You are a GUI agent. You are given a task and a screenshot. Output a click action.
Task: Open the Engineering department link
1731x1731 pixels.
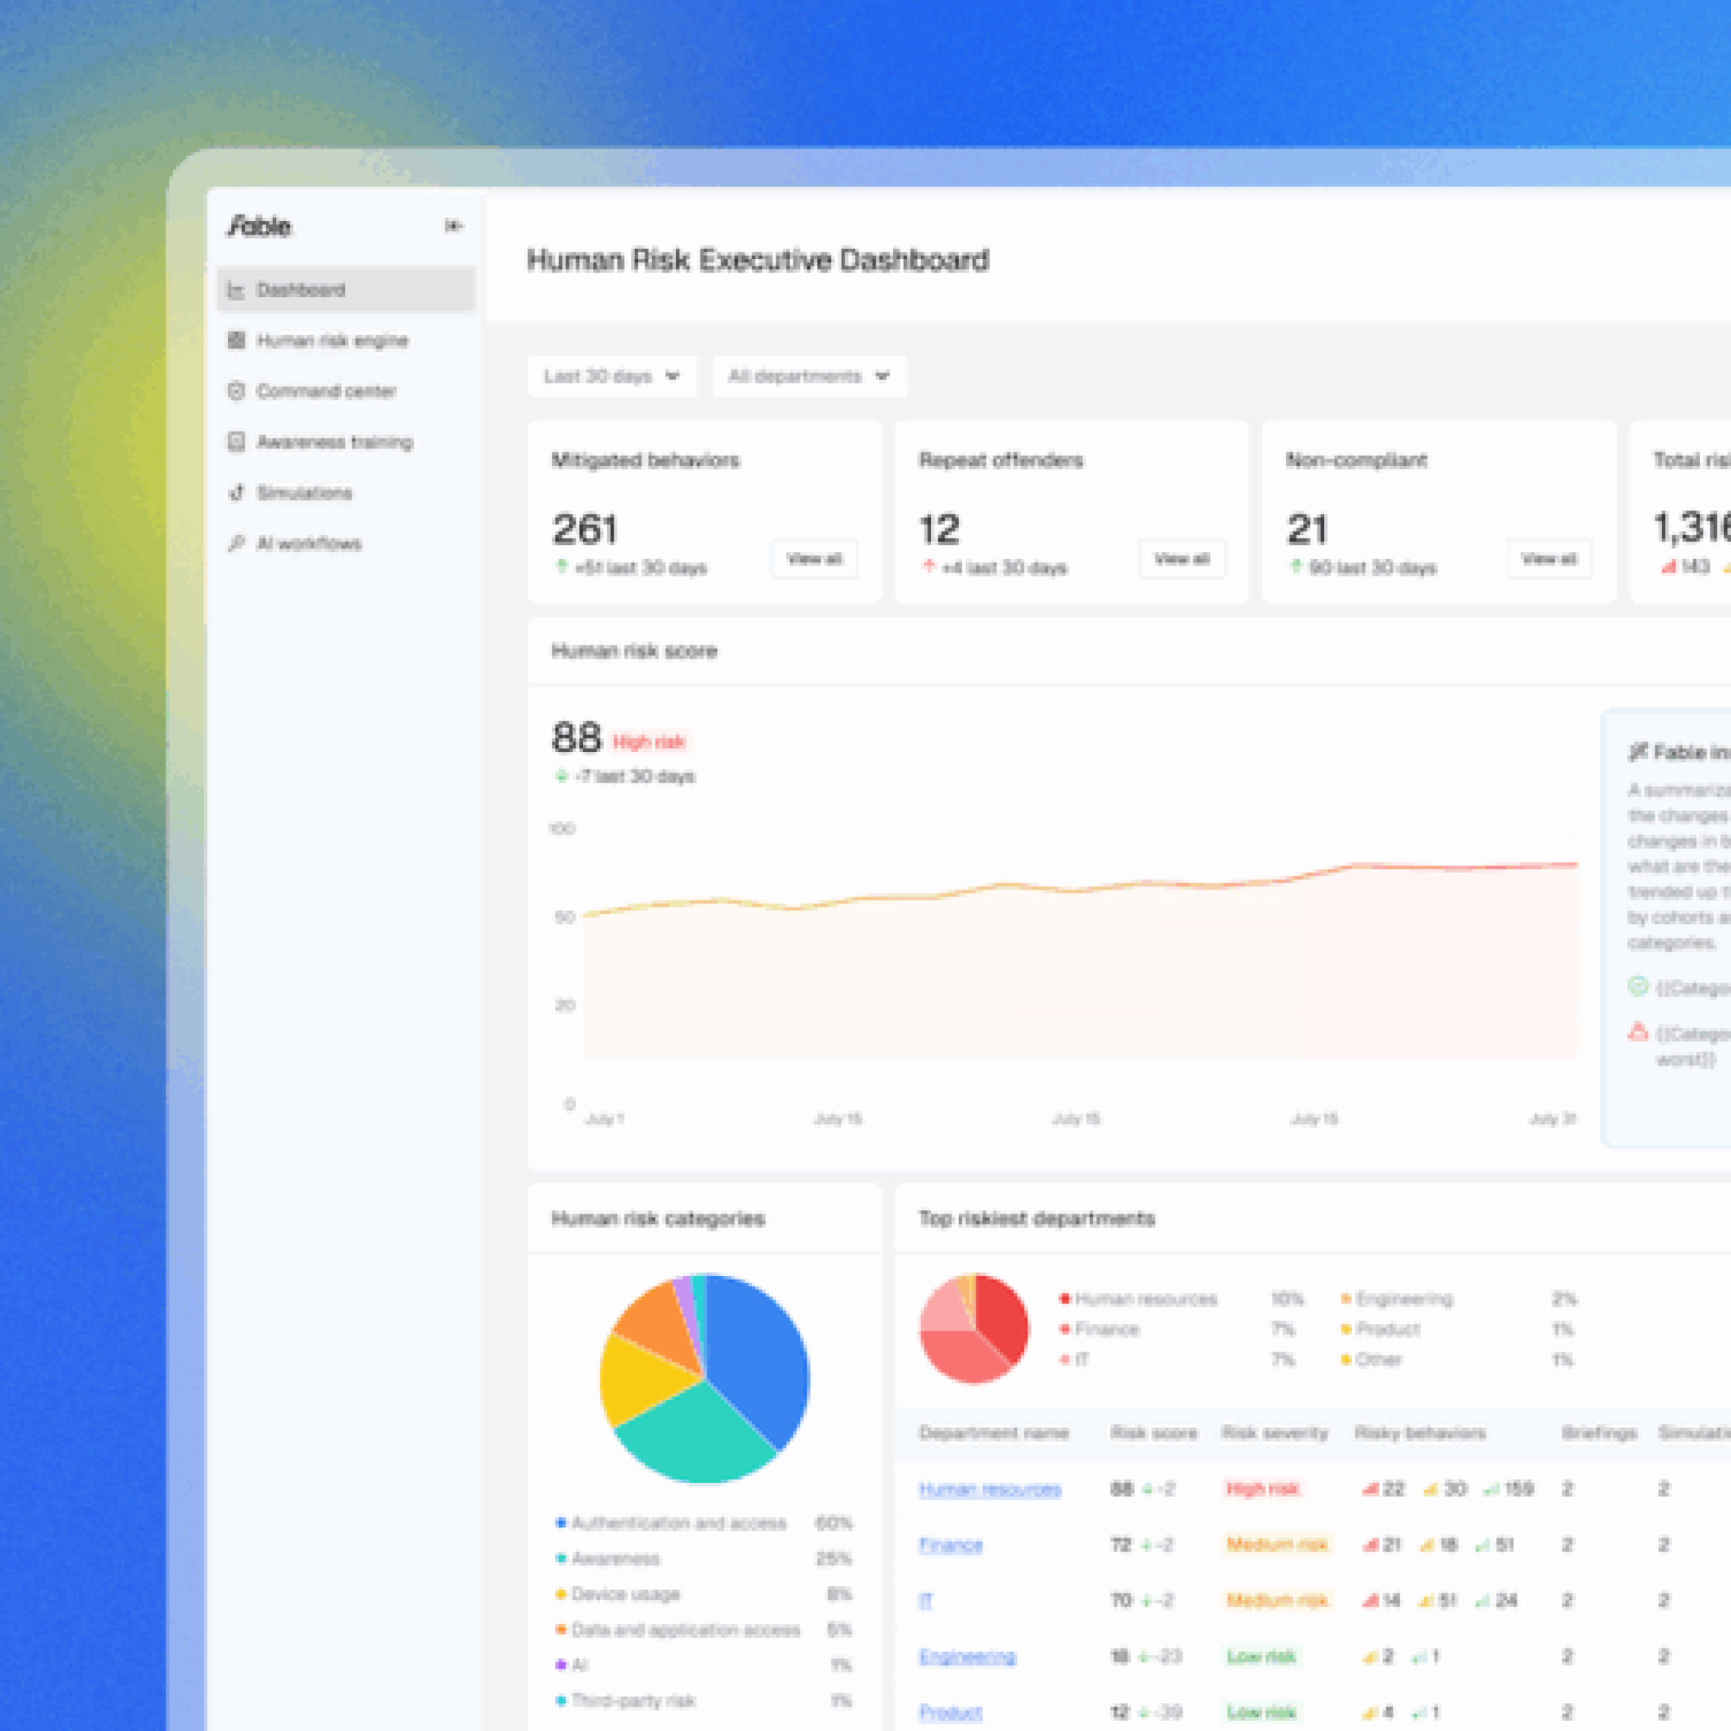point(968,1657)
